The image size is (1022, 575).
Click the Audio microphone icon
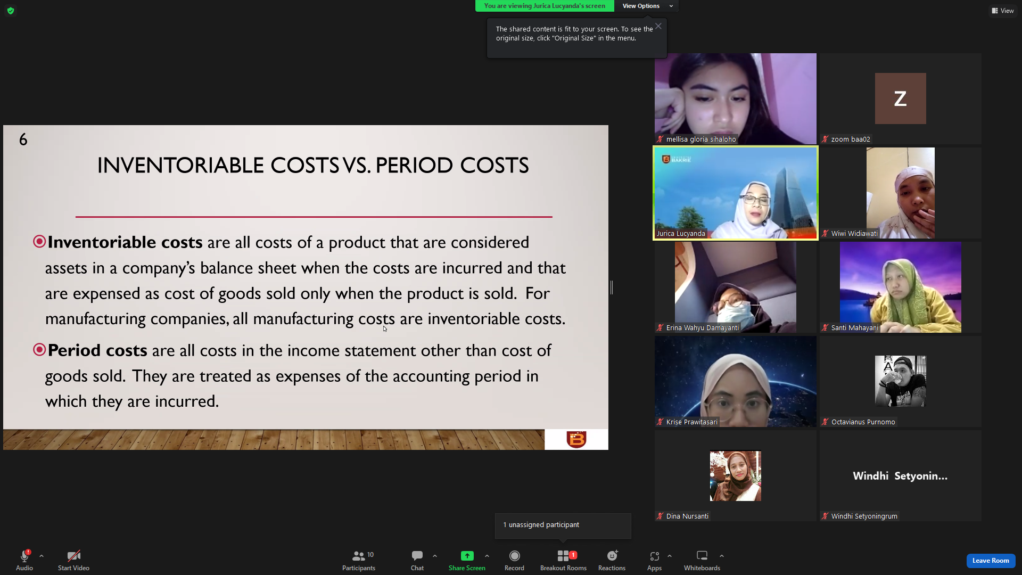coord(24,556)
